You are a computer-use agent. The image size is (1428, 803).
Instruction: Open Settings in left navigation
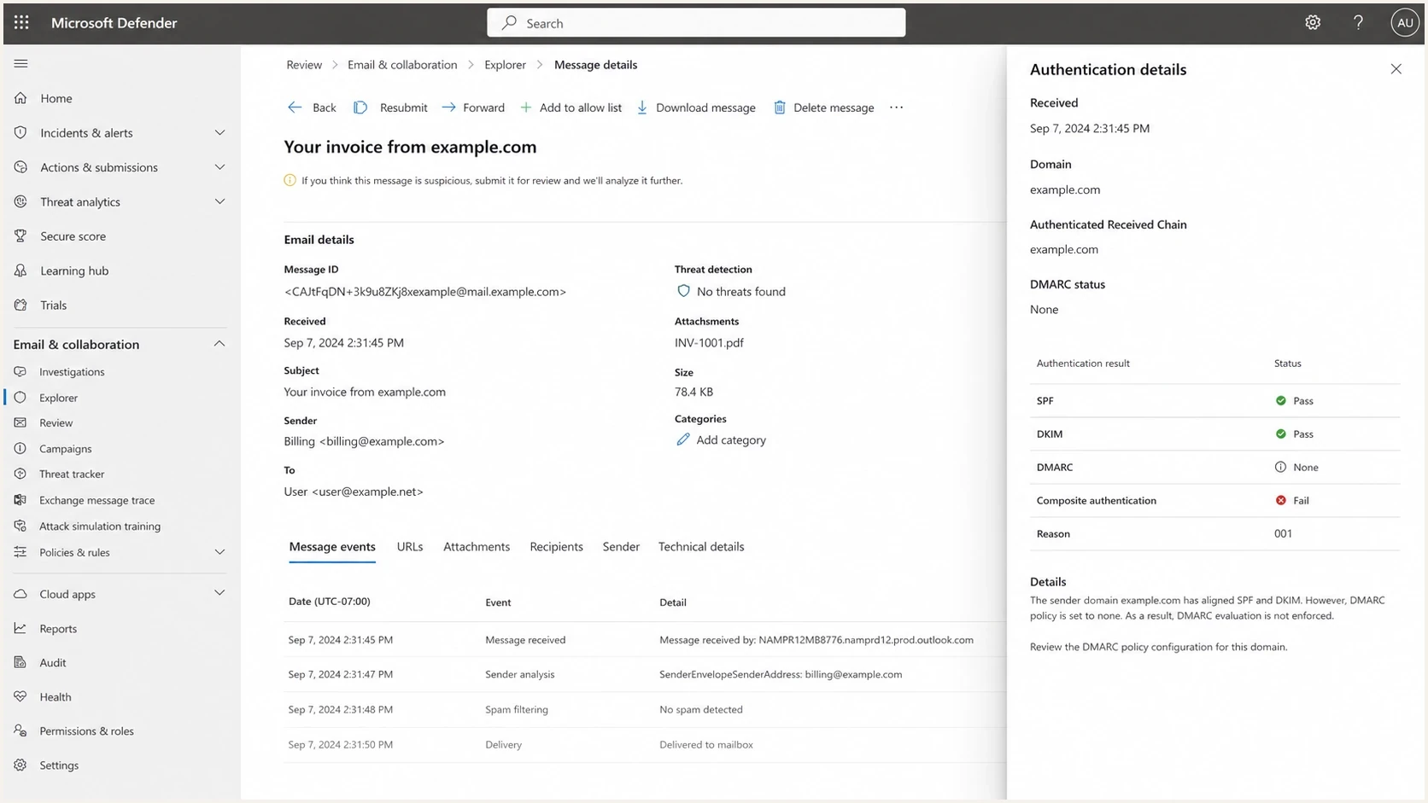[x=59, y=765]
